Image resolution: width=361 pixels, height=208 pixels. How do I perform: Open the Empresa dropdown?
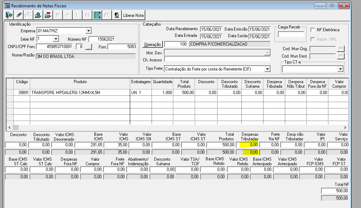tap(88, 31)
